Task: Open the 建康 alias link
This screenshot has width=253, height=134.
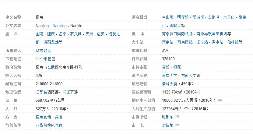Action: 51,34
